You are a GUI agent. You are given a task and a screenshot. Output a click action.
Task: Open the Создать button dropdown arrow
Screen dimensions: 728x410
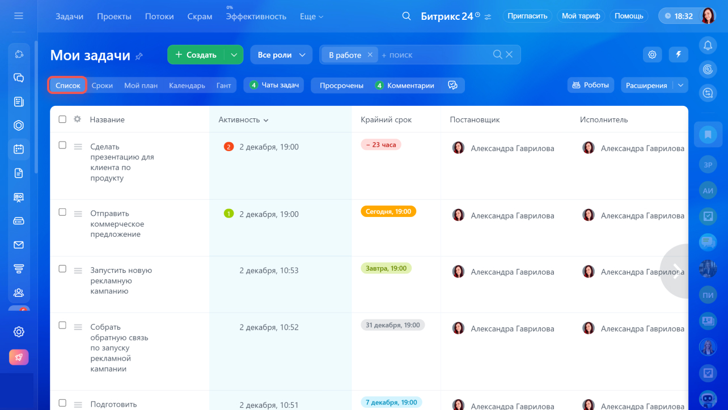[234, 55]
